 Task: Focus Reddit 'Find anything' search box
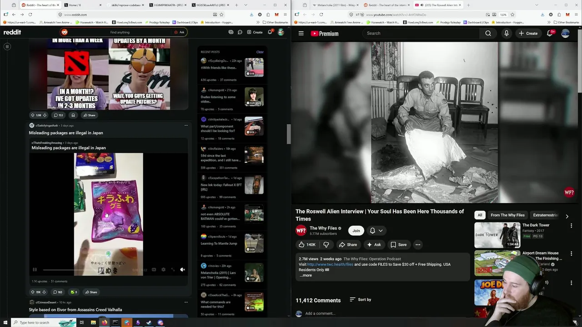[x=120, y=32]
